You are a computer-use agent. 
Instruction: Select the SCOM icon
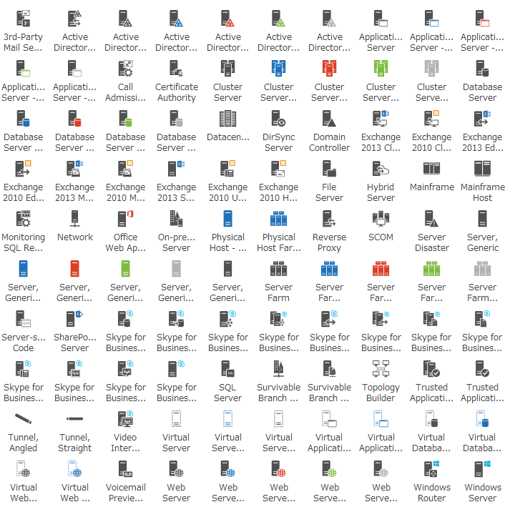point(381,220)
